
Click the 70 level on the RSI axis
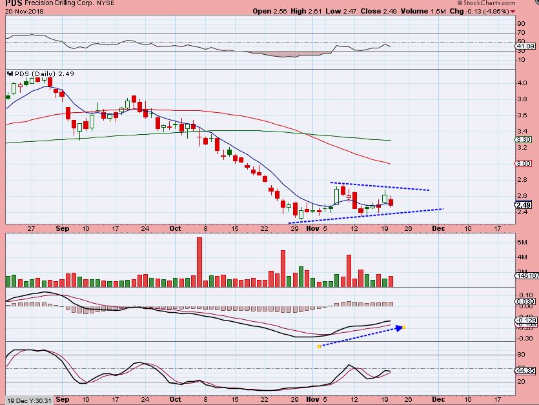tap(521, 33)
